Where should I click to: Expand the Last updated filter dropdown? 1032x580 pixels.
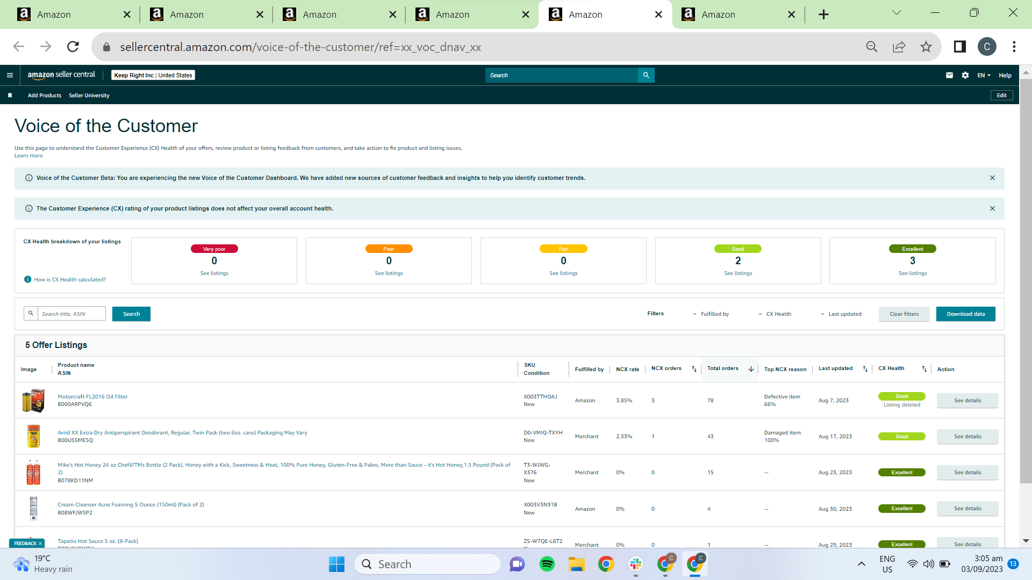tap(841, 314)
